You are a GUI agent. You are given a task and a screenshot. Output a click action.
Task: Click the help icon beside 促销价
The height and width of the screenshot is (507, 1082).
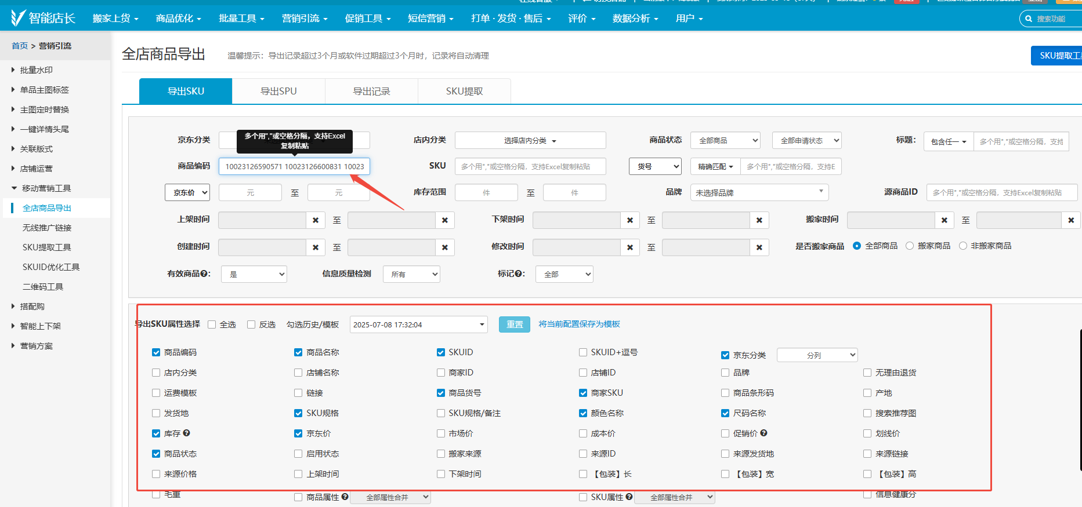[764, 433]
